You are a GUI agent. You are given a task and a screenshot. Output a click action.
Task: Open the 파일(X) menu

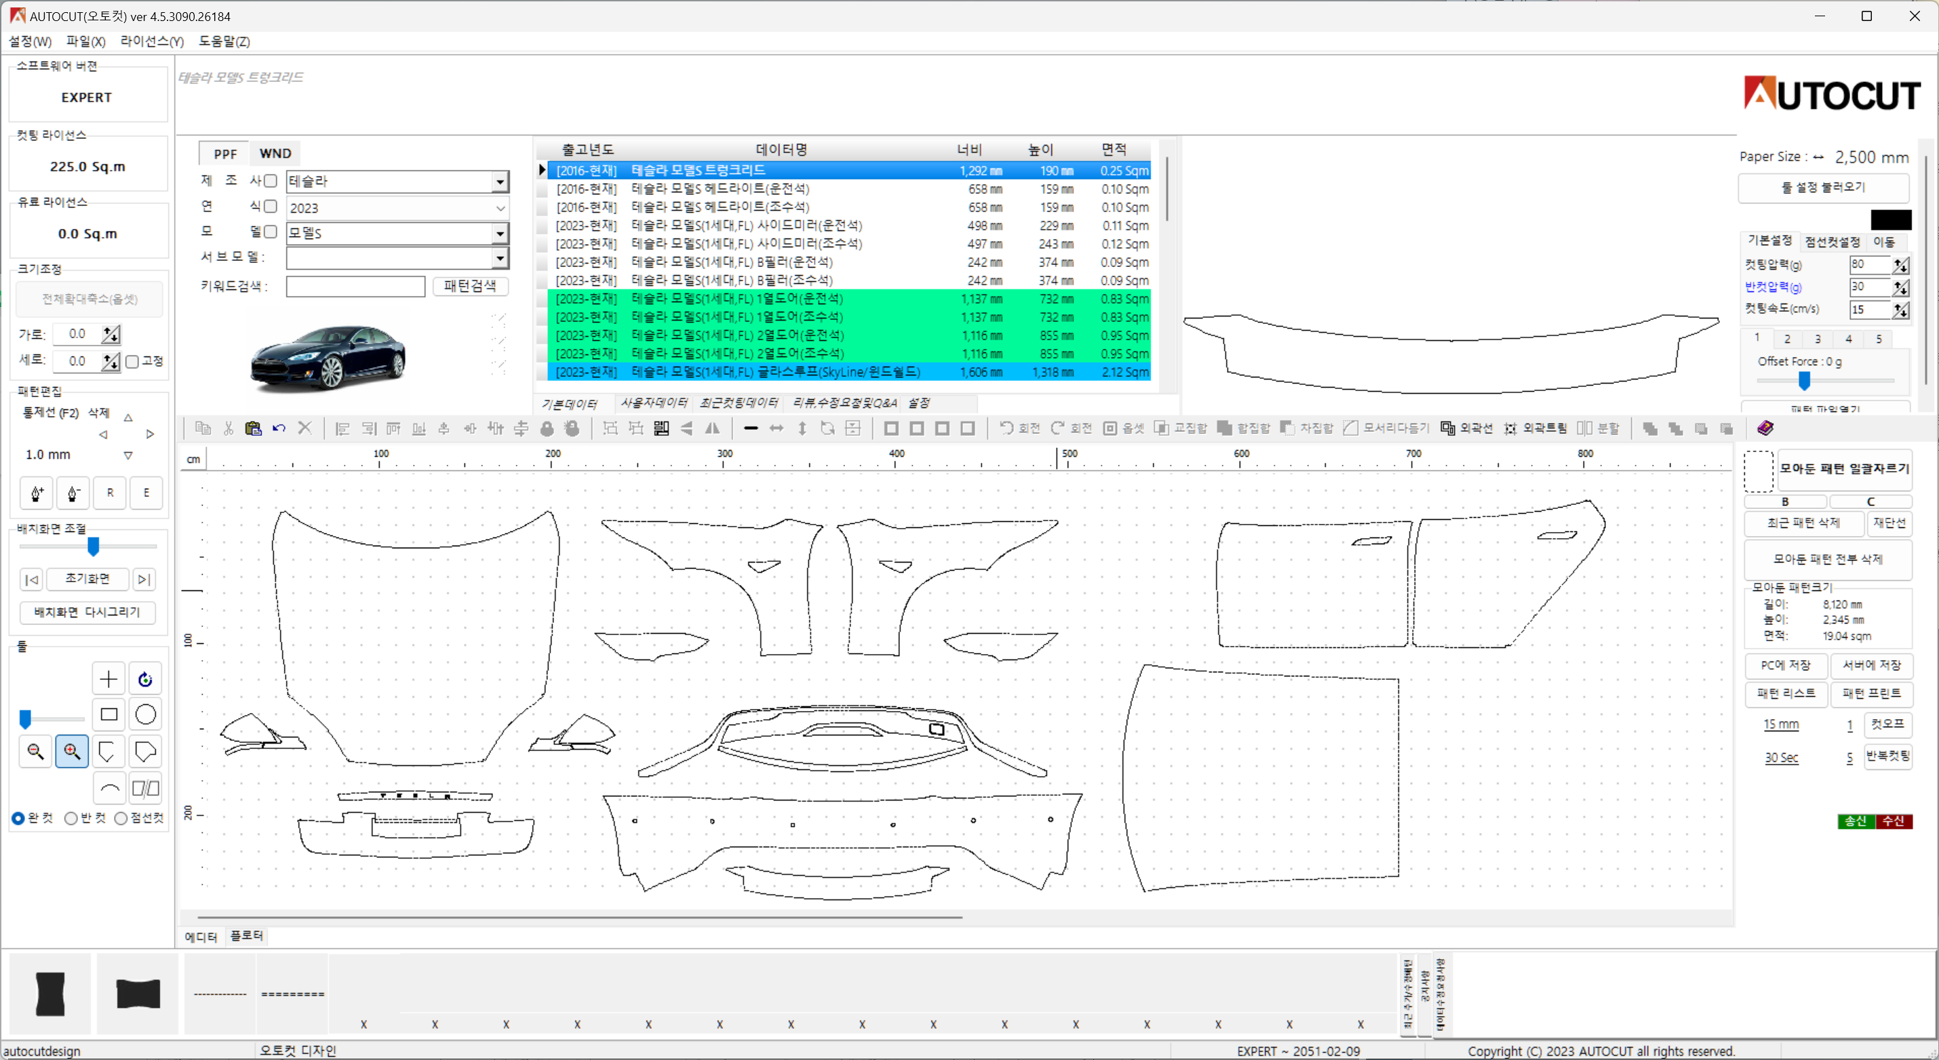click(x=86, y=41)
